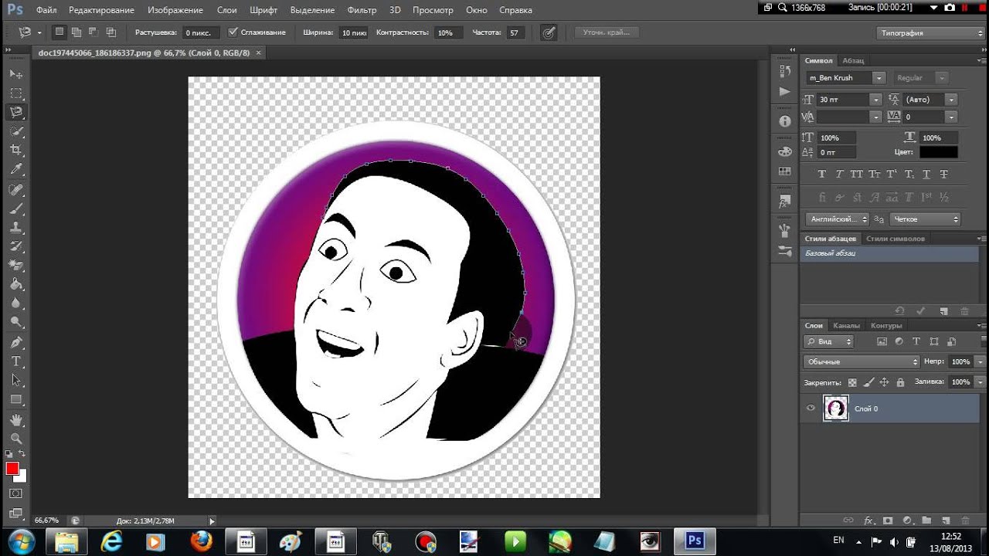Toggle lock image pixels brush icon
The image size is (989, 556).
(868, 382)
